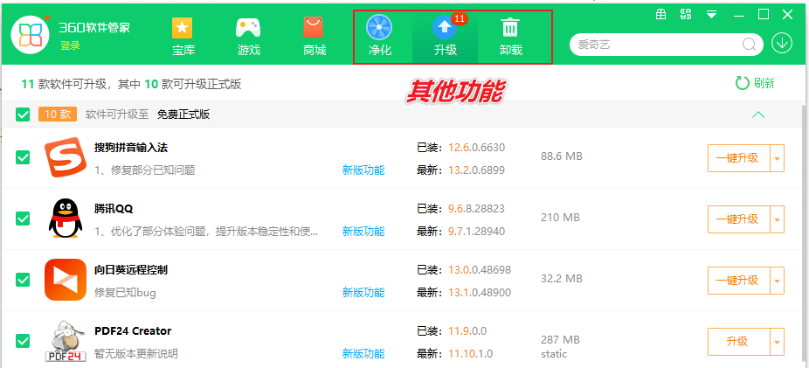
Task: Click the search magnifier icon
Action: [x=749, y=45]
